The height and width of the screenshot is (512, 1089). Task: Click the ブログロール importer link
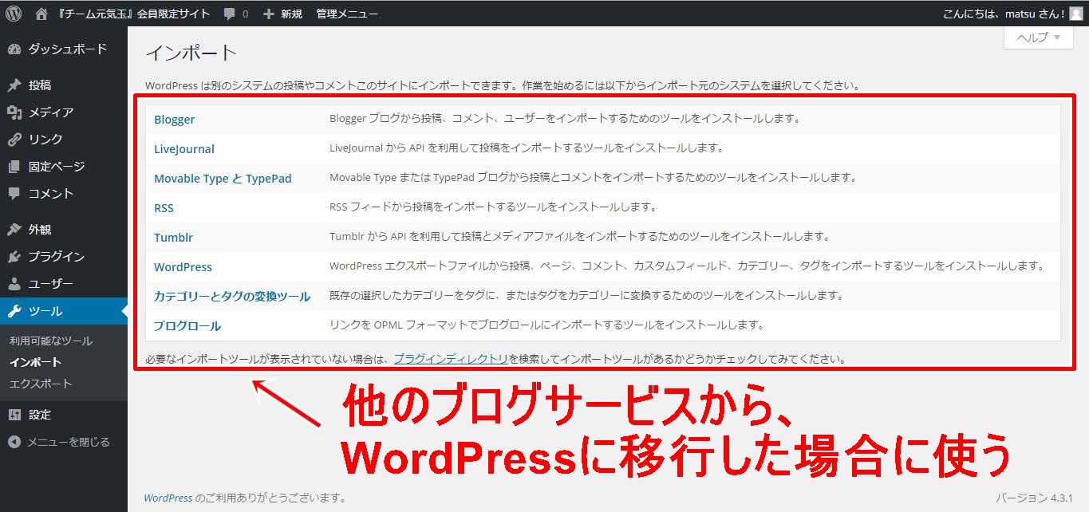pos(187,325)
